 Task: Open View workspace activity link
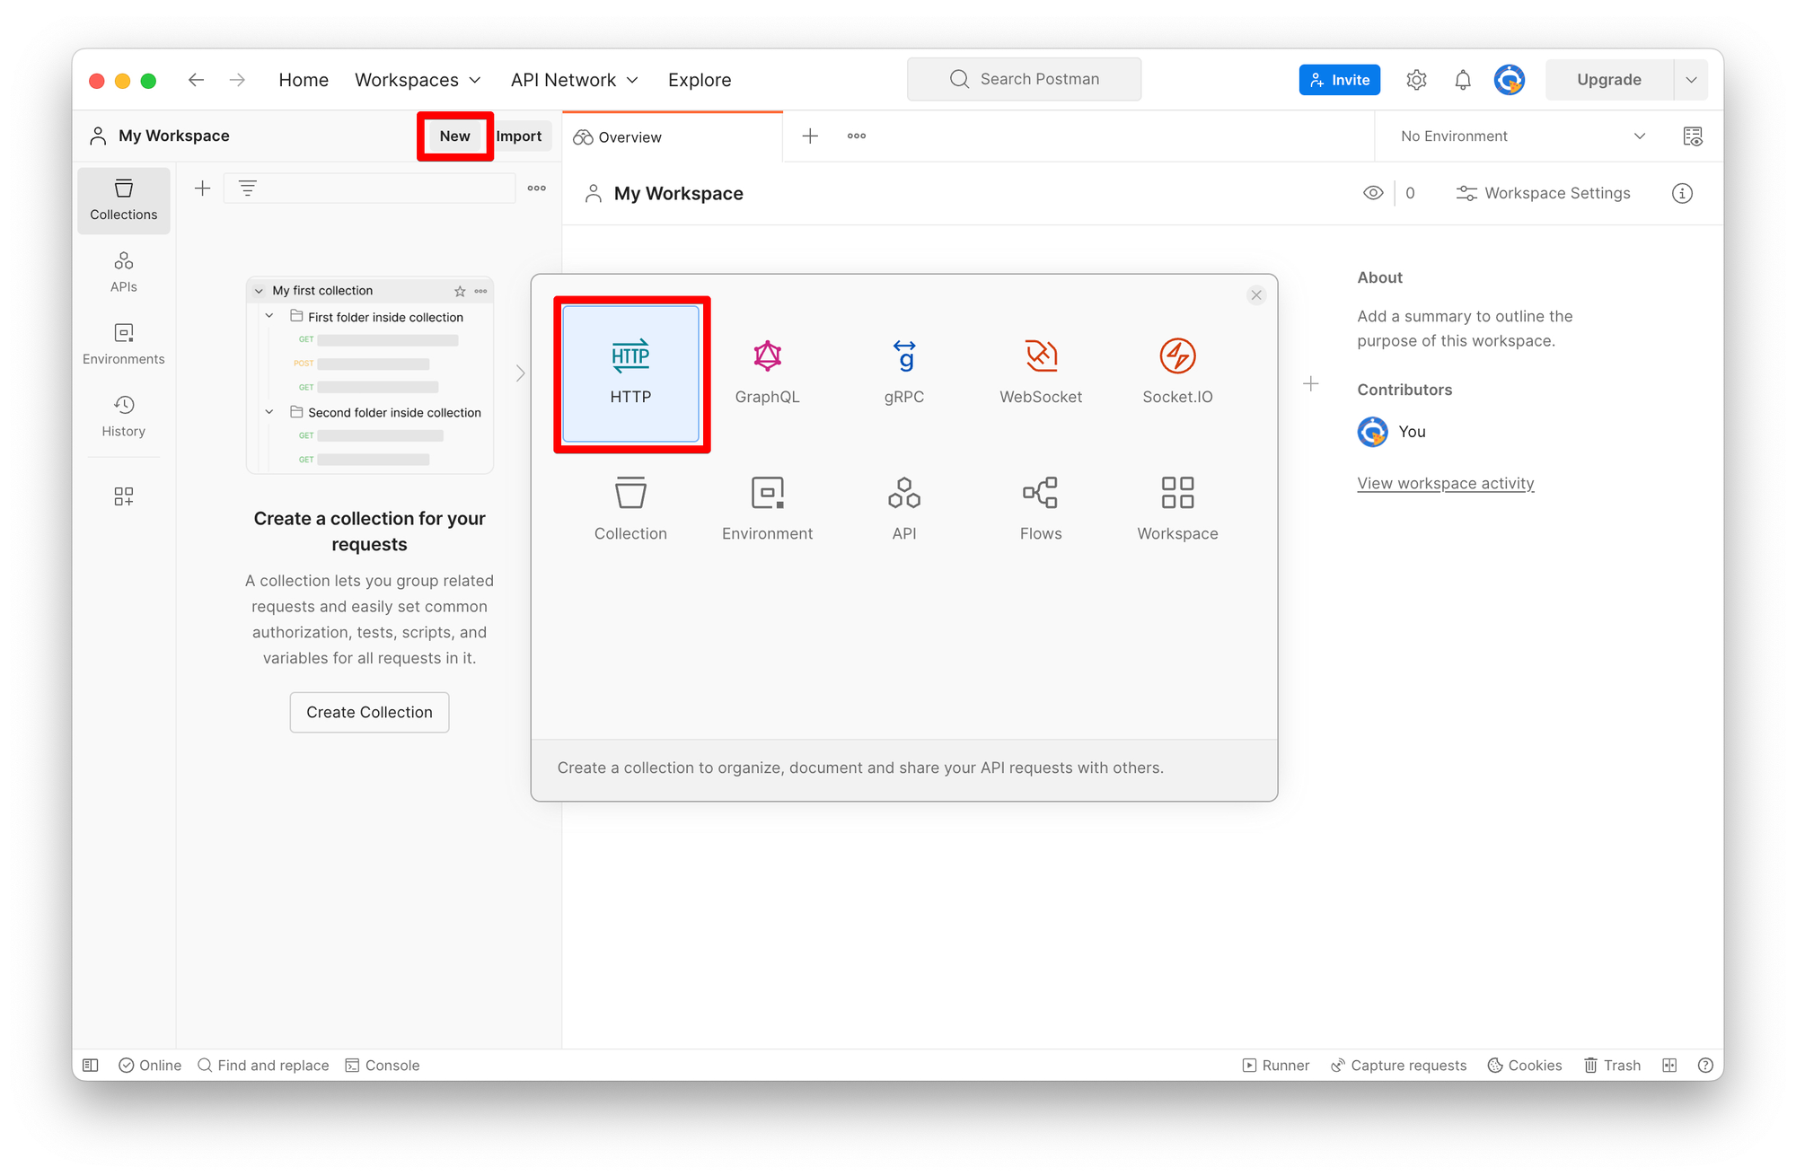pos(1445,483)
